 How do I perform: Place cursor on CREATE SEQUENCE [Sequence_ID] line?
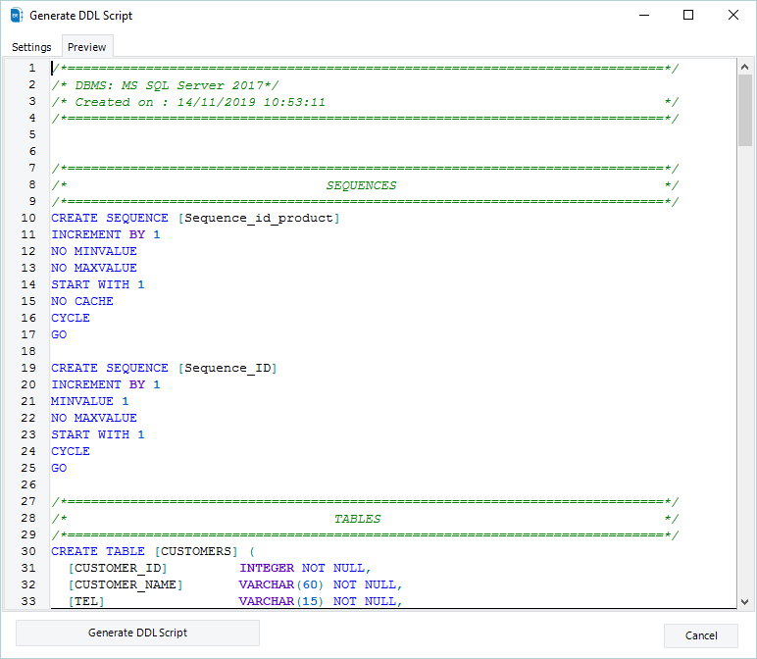pos(164,368)
